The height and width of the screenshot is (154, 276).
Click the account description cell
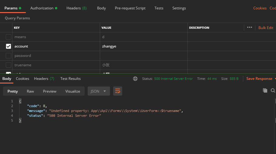click(232, 46)
